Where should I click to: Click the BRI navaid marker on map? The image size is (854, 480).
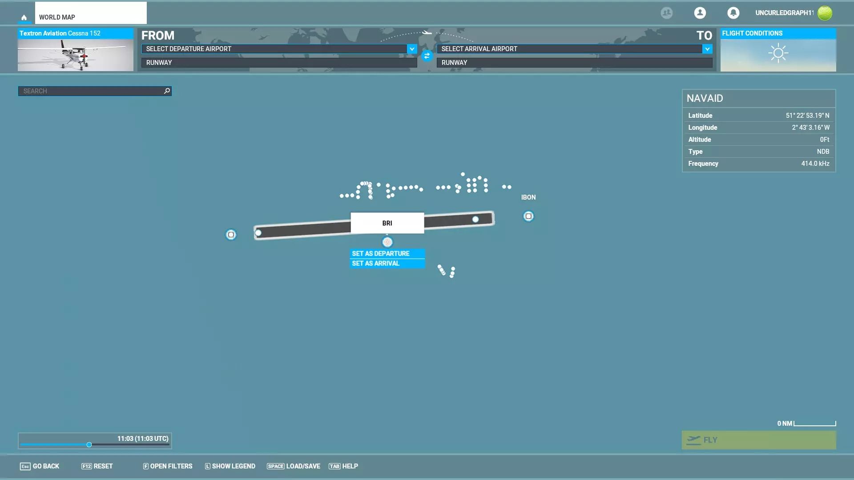point(387,242)
